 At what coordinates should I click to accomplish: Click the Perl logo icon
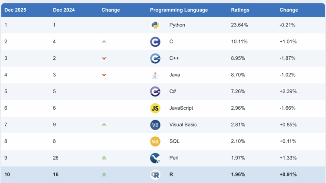click(x=155, y=158)
